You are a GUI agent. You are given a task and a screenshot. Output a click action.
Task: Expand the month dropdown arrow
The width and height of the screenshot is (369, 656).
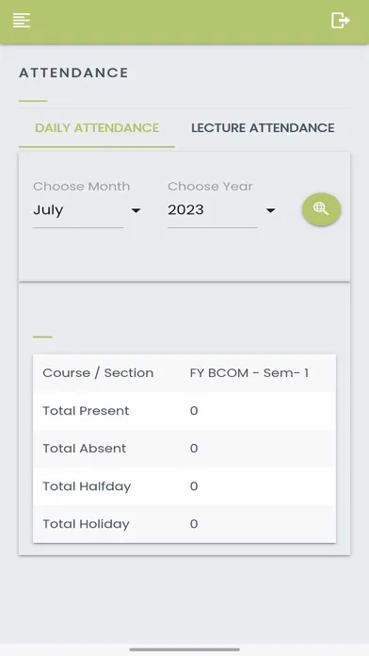tap(136, 210)
